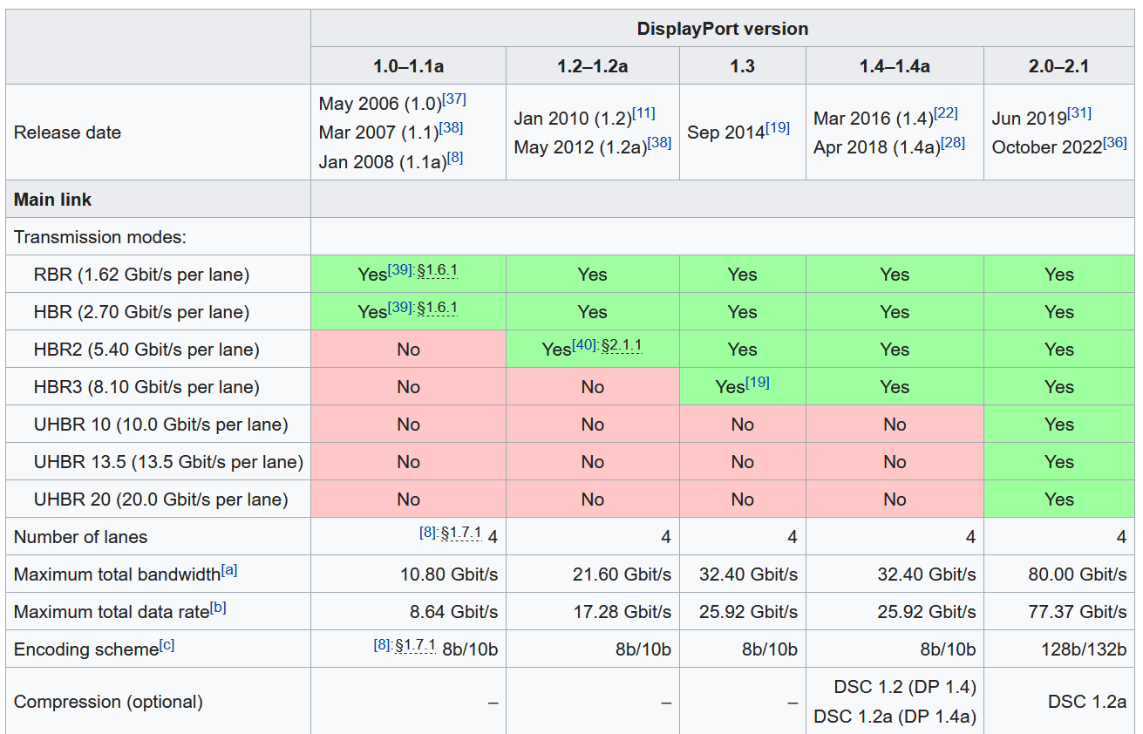
Task: Click 'DSC 1.2a' in the 2.0–2.1 column
Action: [1087, 702]
